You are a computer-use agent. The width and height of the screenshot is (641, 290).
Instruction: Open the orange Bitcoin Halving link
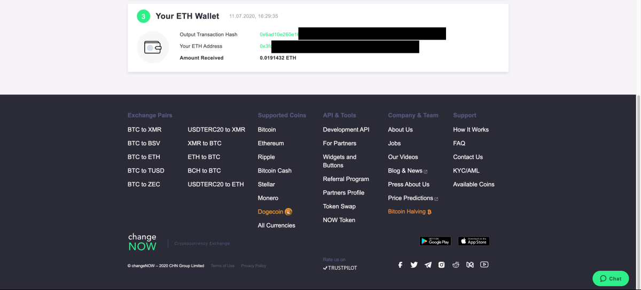click(x=410, y=211)
